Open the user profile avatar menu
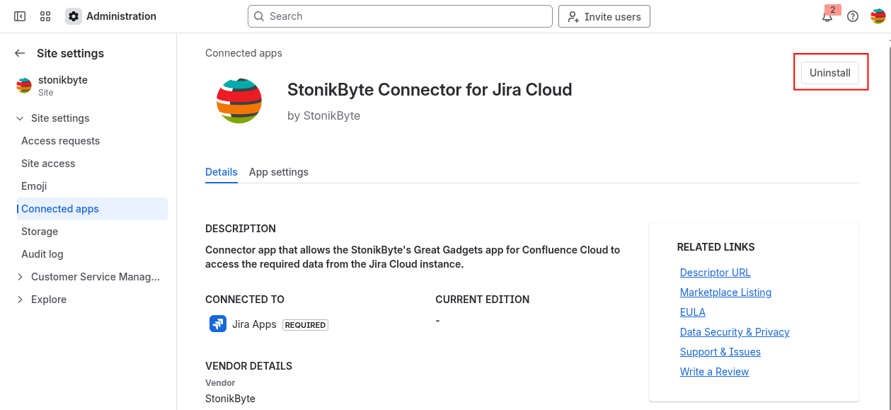The image size is (891, 410). pos(878,16)
